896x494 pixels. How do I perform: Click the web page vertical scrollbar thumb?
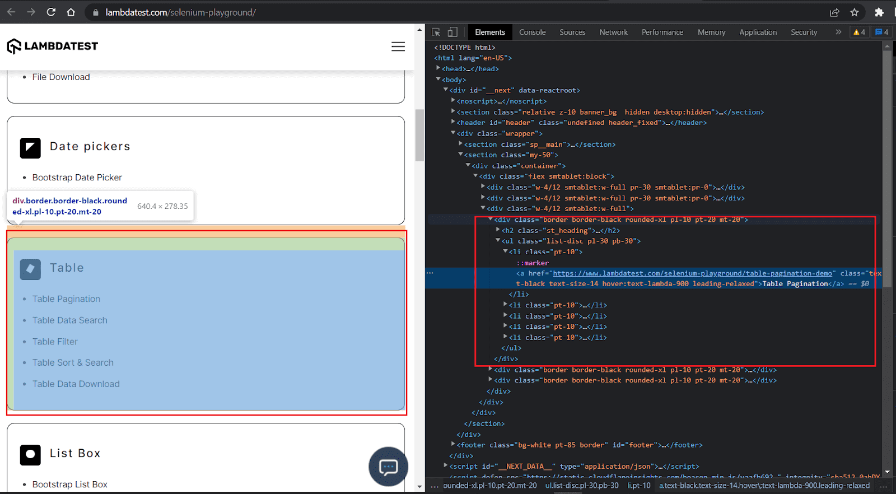pyautogui.click(x=419, y=135)
